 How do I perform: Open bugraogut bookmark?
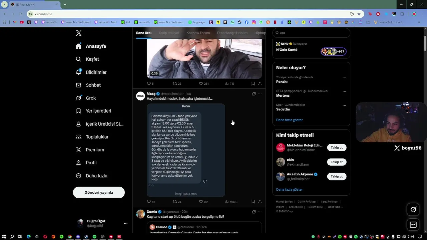tap(197, 22)
